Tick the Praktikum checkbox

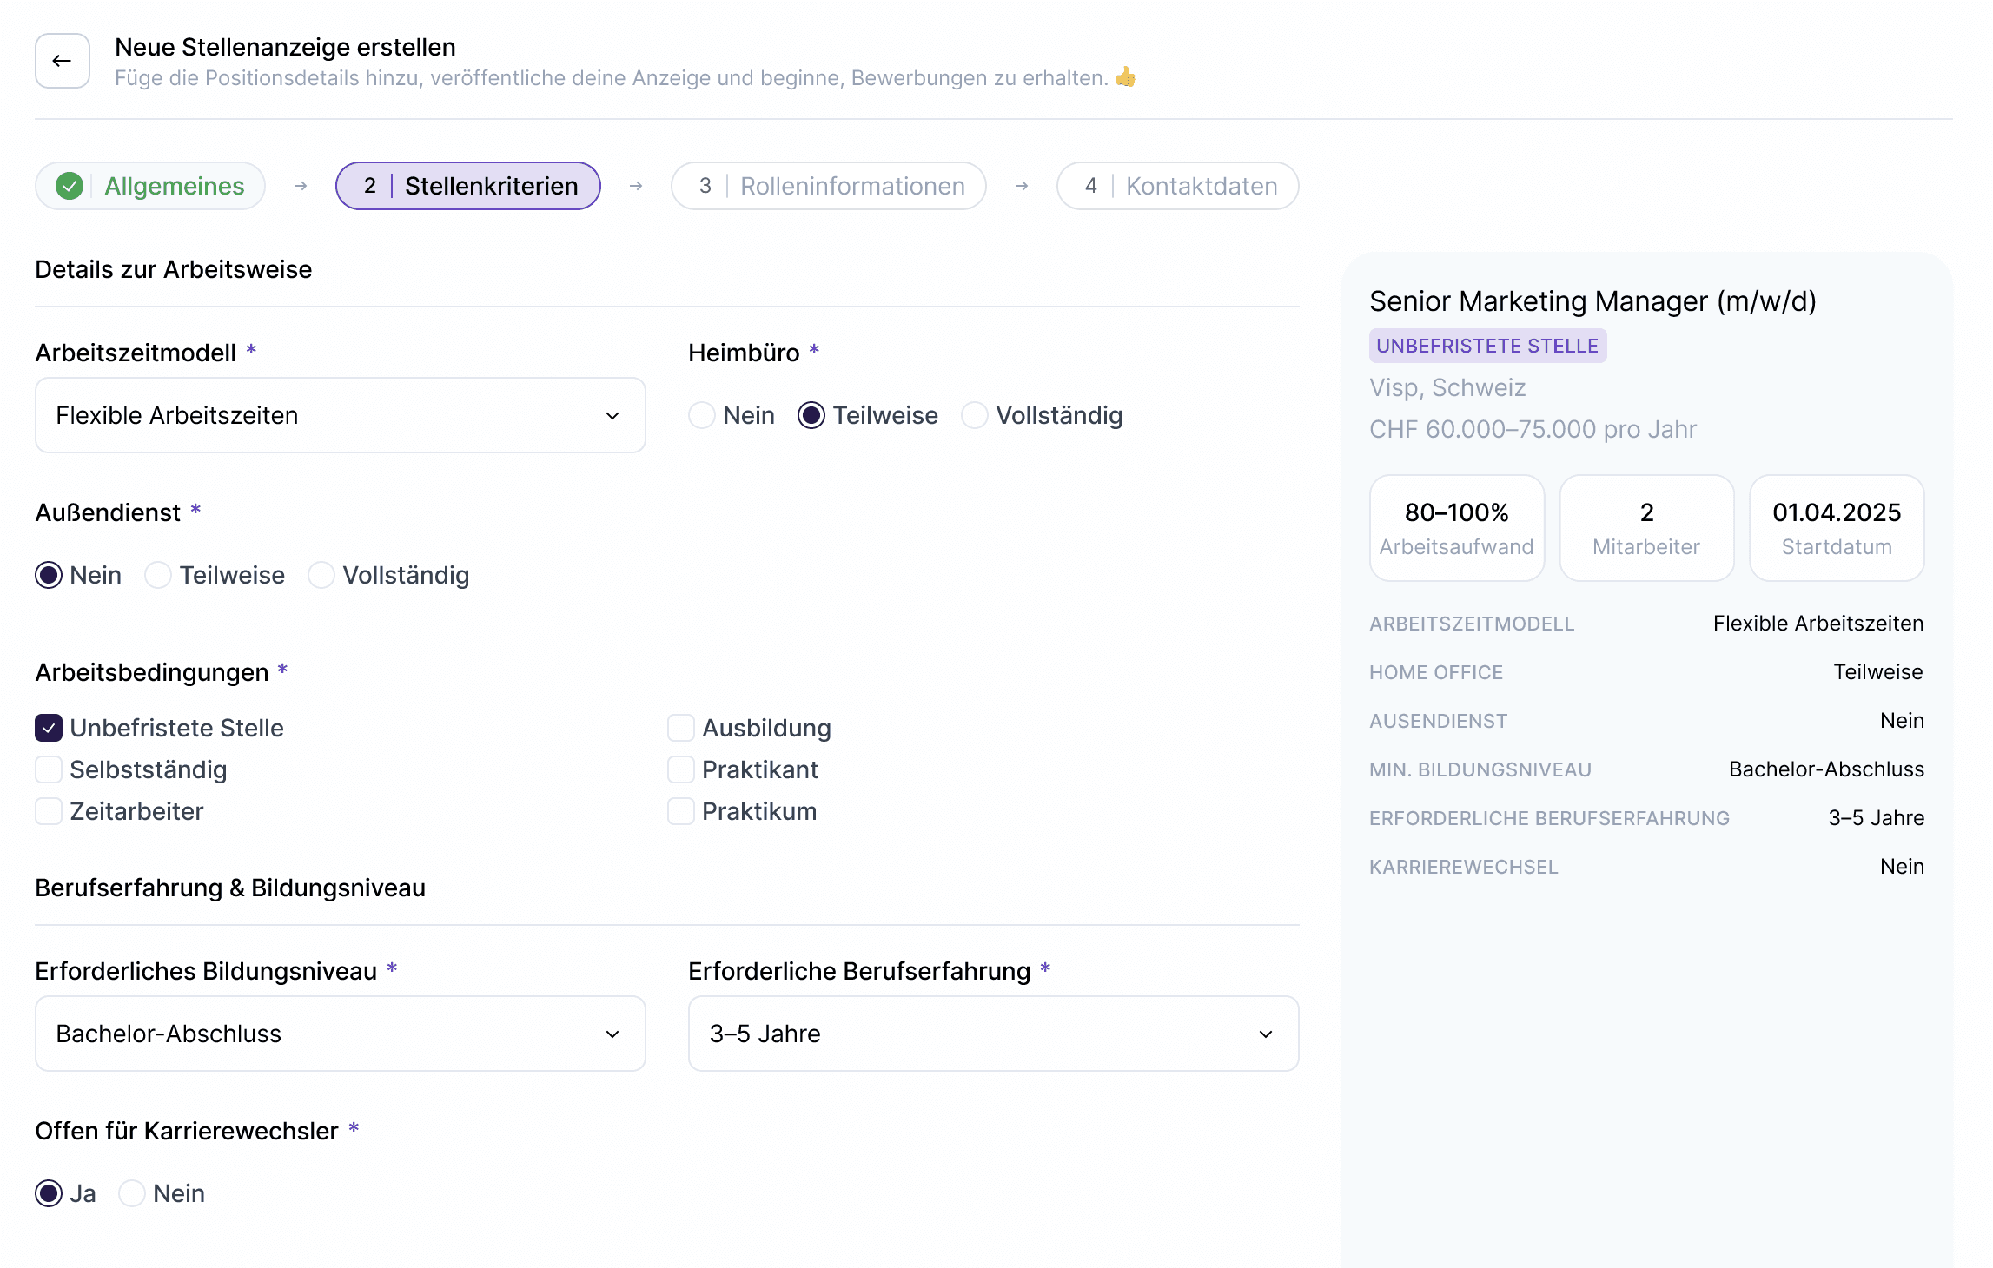click(681, 812)
